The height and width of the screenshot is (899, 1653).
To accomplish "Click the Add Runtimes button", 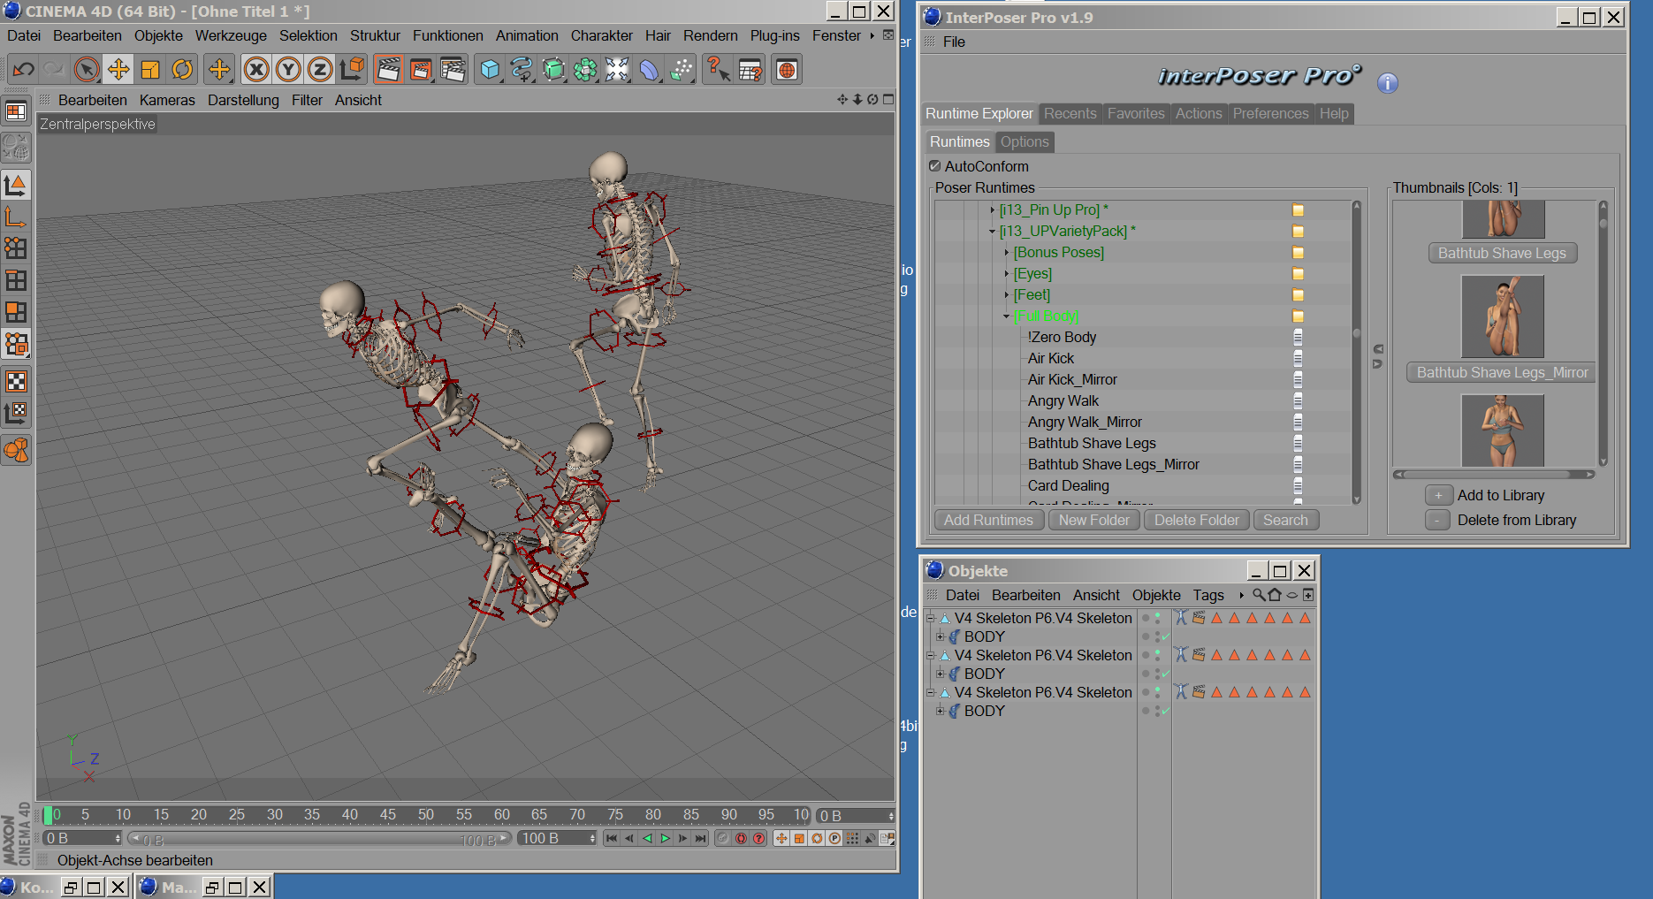I will pyautogui.click(x=987, y=520).
